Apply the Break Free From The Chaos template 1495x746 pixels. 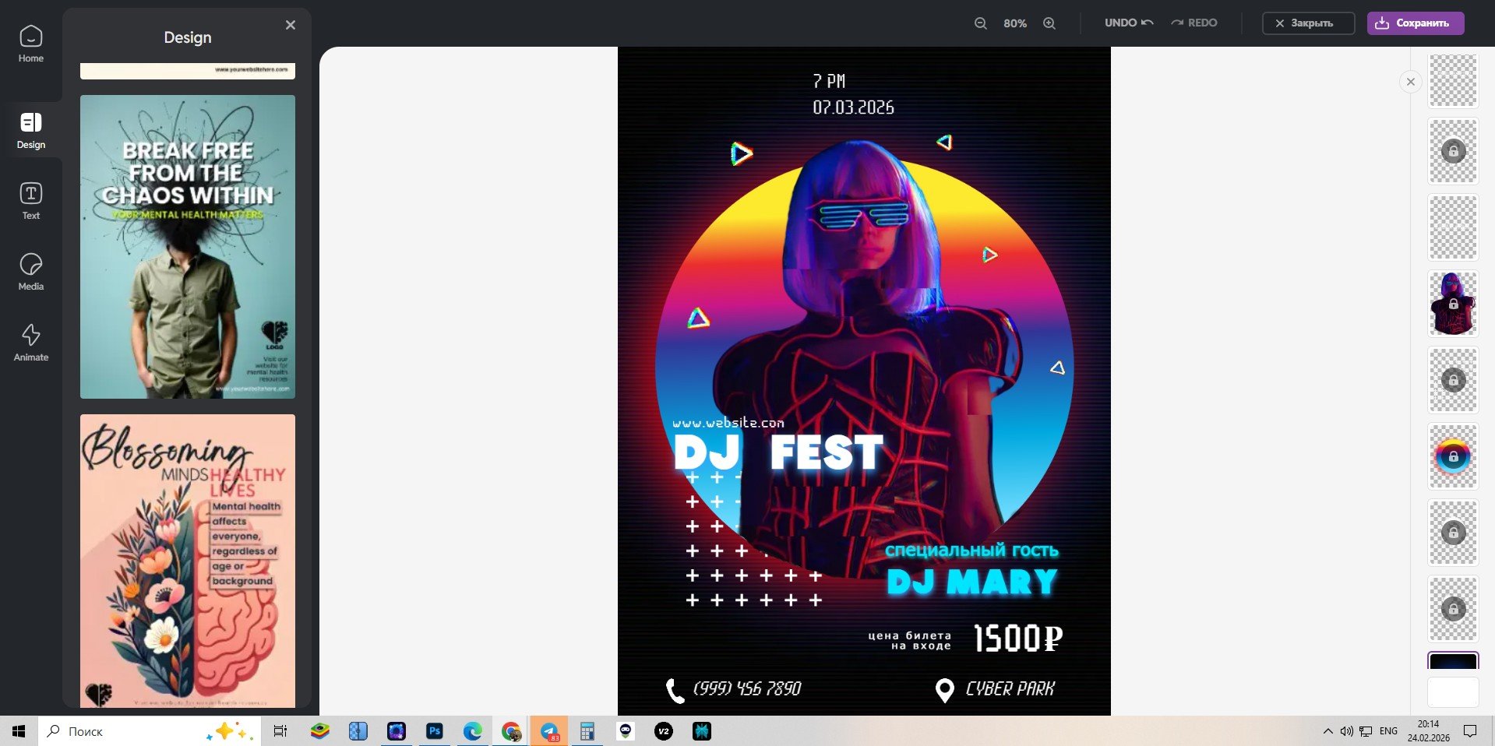188,247
